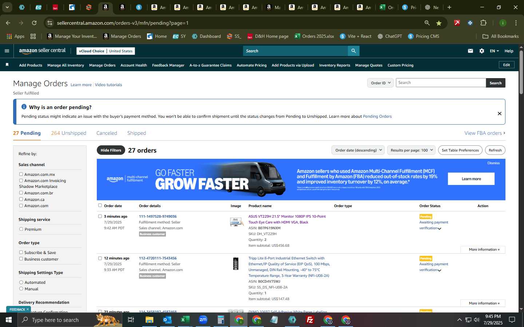
Task: Select the Manual shipping settings radio
Action: [21, 288]
